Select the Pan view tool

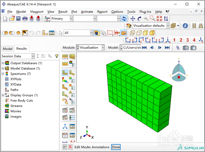pyautogui.click(x=133, y=18)
